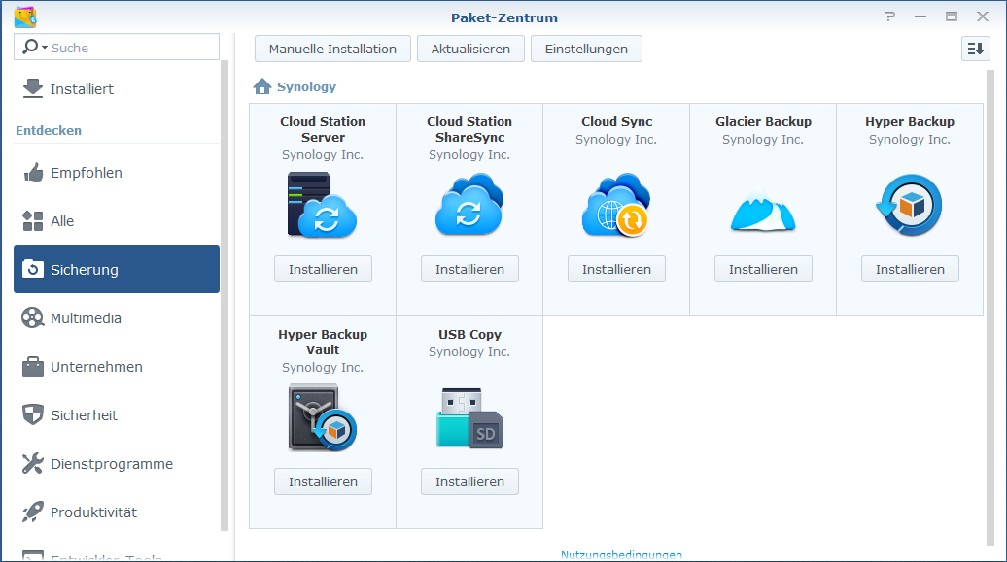Click the Multimedia film reel icon
Screen dimensions: 1007x562
tap(33, 317)
